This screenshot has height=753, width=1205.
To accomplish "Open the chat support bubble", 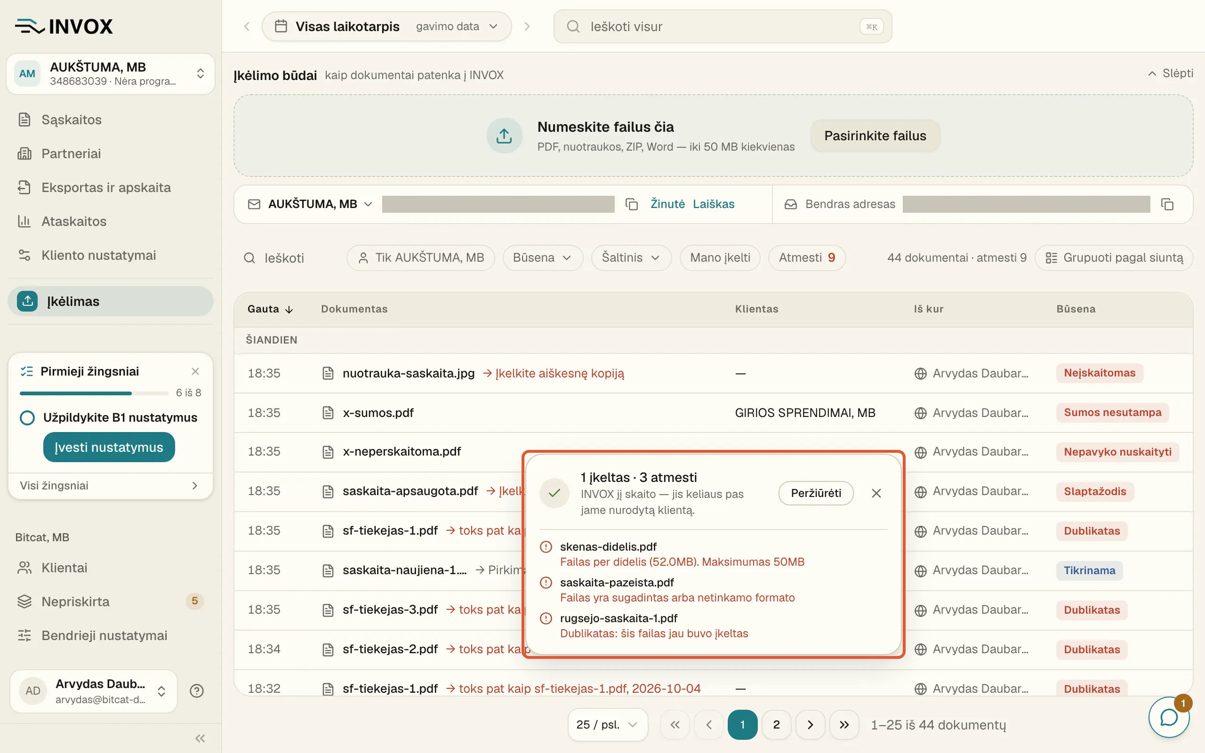I will pos(1169,718).
